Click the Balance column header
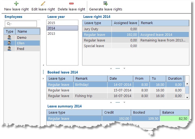 click(x=174, y=112)
